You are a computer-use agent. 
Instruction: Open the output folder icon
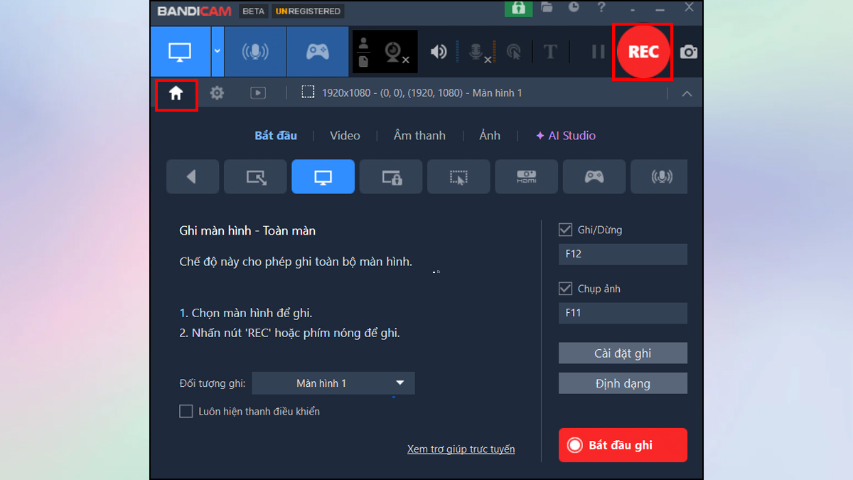[x=547, y=8]
